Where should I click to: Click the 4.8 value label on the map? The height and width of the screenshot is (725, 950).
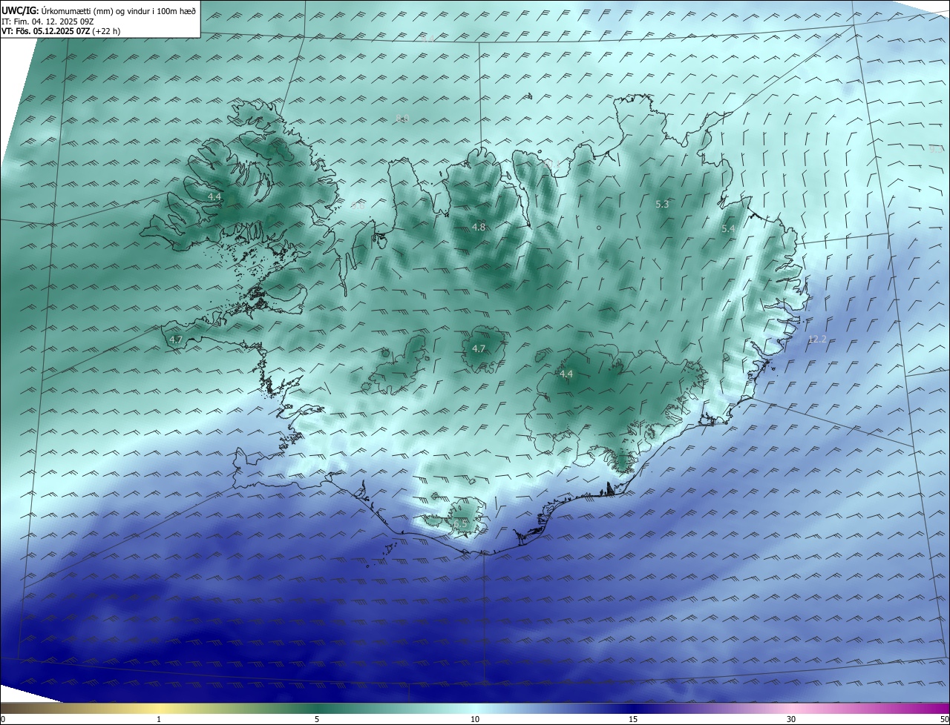click(479, 228)
